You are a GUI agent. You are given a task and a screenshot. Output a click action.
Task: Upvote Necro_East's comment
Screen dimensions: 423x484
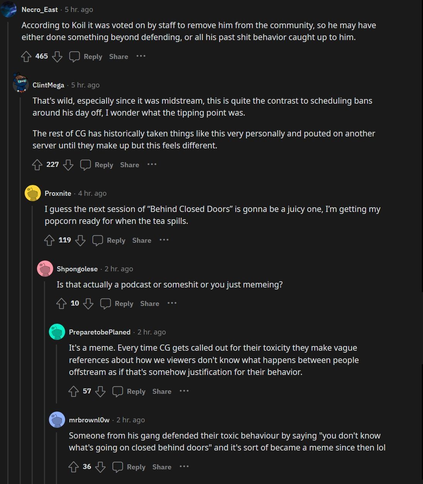click(26, 56)
